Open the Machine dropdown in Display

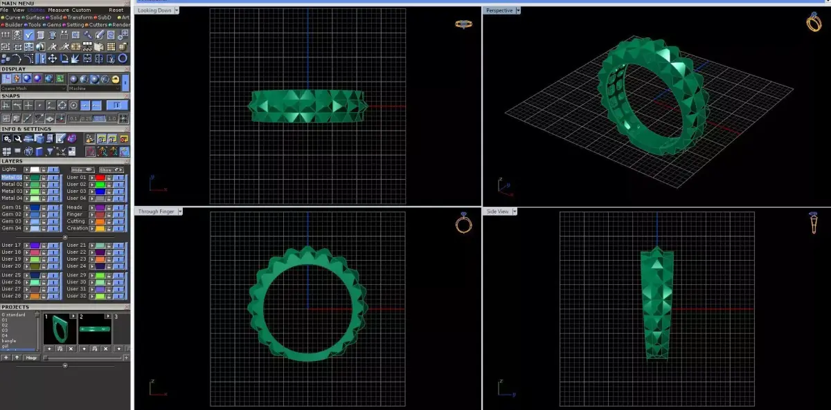point(94,88)
